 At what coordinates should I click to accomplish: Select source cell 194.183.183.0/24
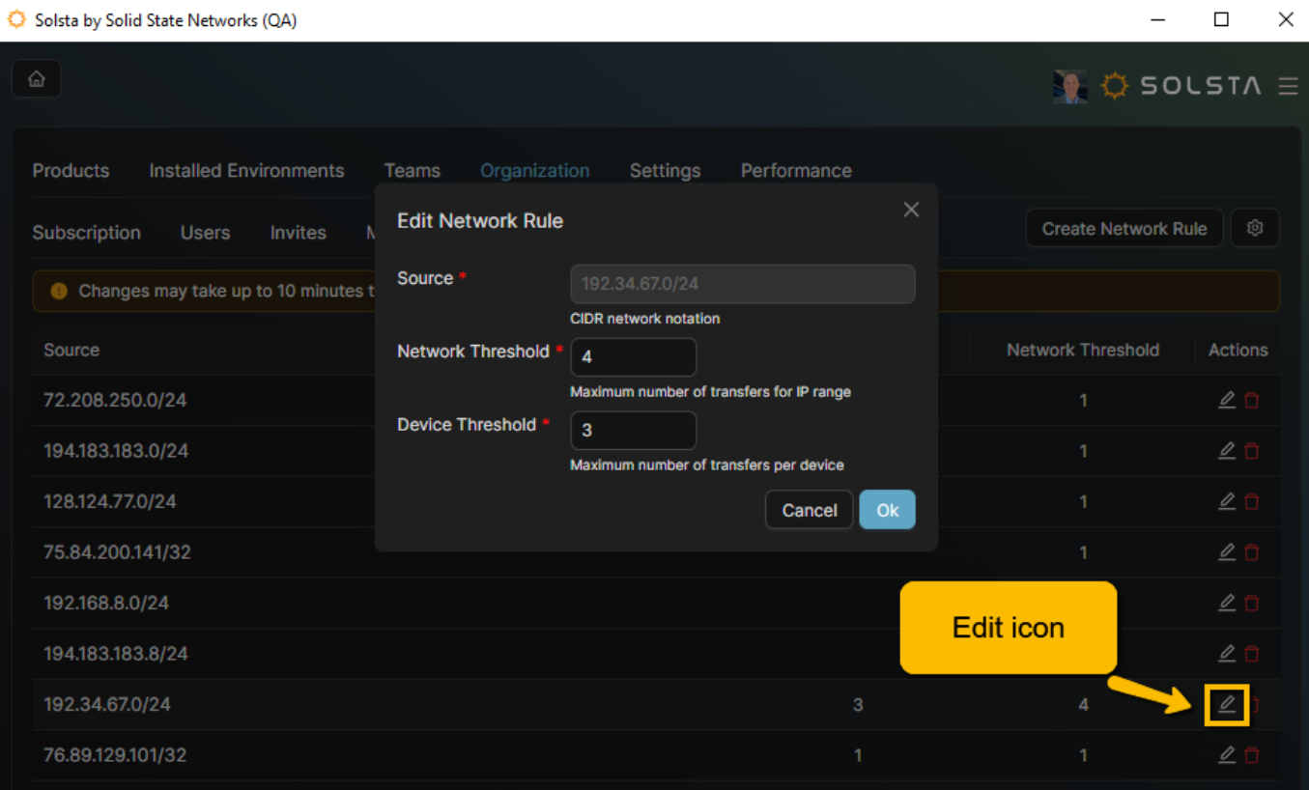116,451
